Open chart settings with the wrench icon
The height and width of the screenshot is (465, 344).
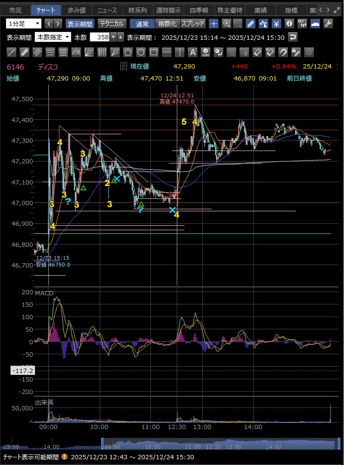click(328, 23)
